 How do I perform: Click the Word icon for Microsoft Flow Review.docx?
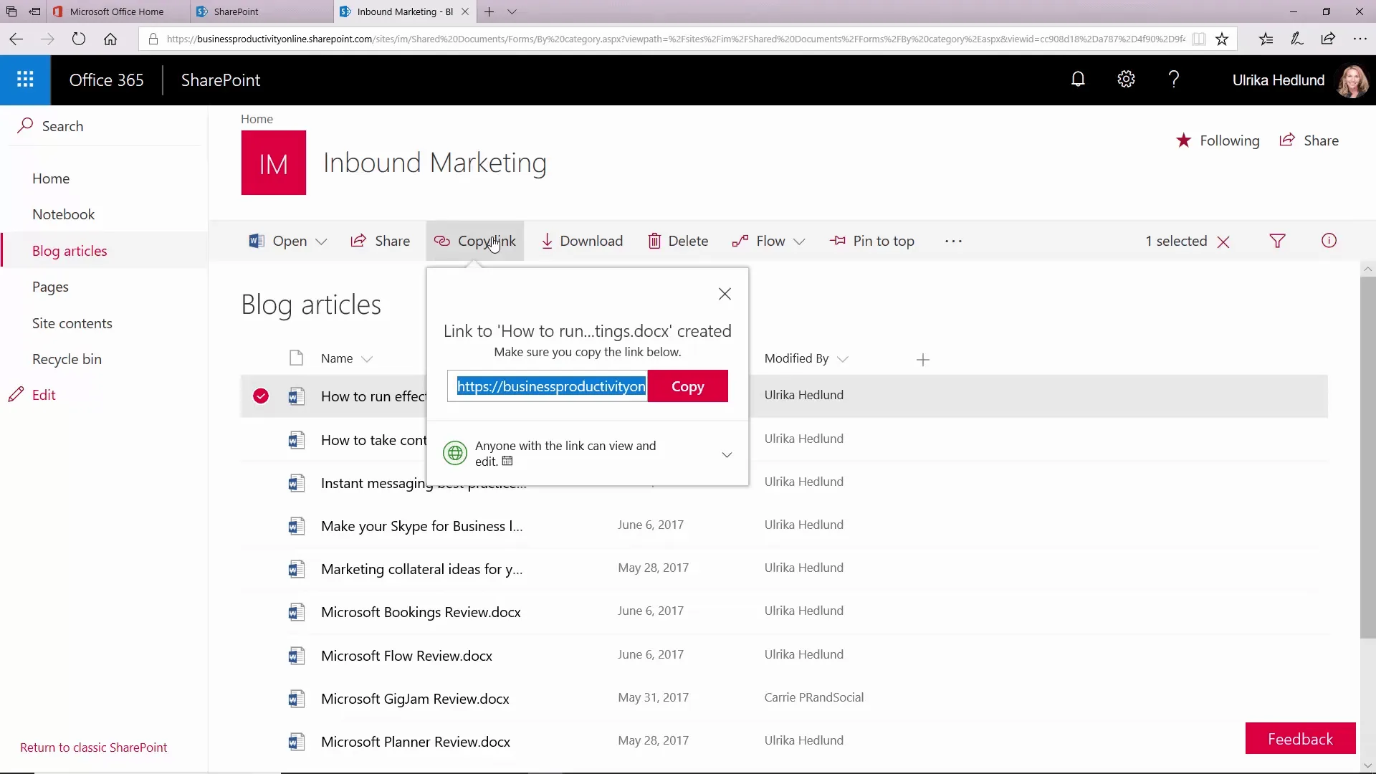pyautogui.click(x=296, y=656)
